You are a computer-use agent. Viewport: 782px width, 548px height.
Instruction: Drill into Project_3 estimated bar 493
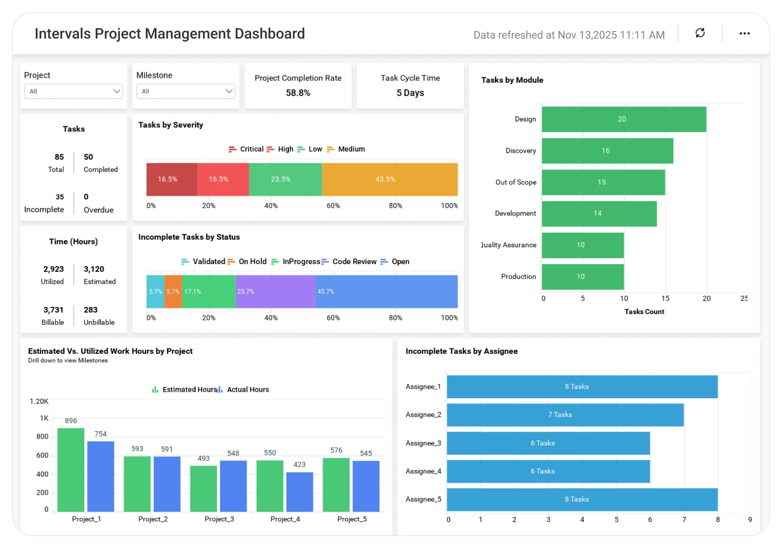pos(204,488)
